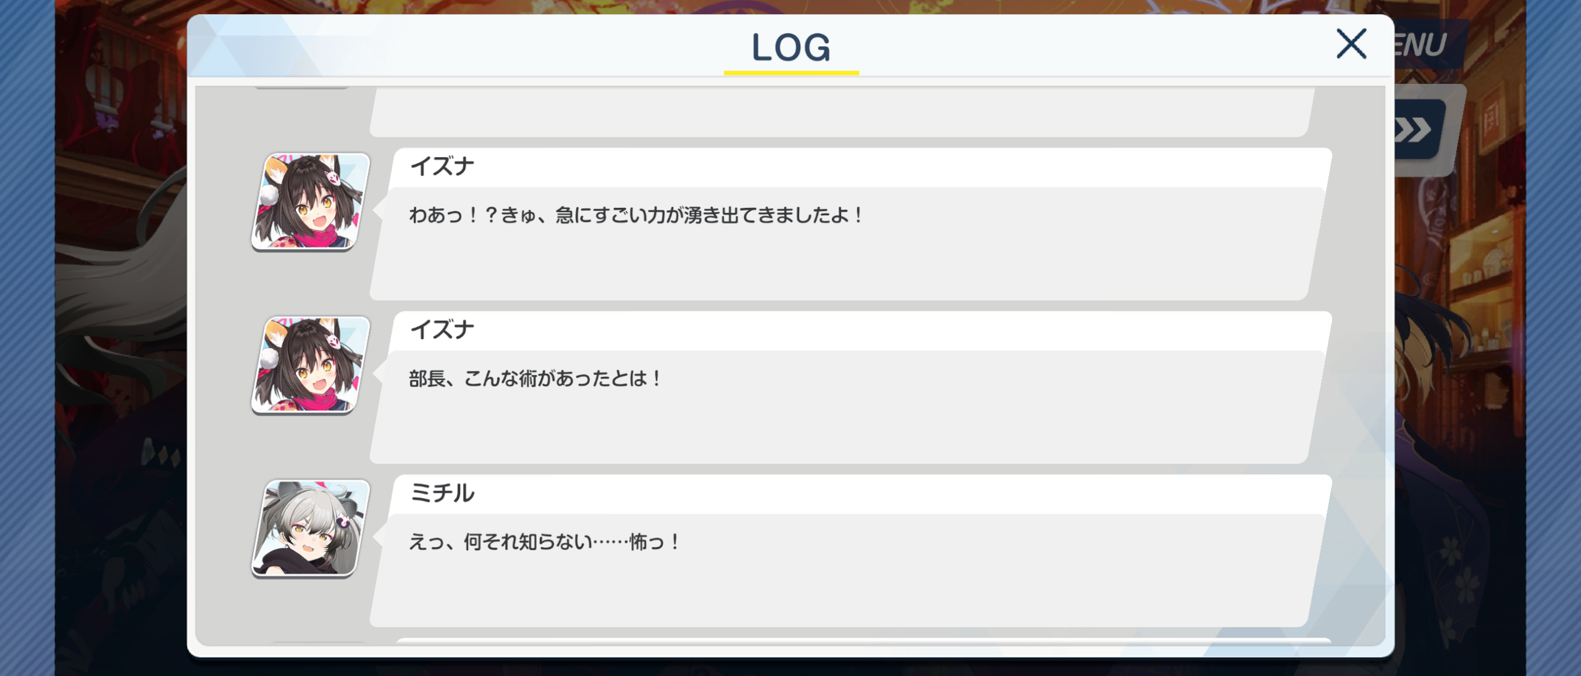Click the イズナ name above 部長 line
This screenshot has width=1581, height=676.
[442, 330]
